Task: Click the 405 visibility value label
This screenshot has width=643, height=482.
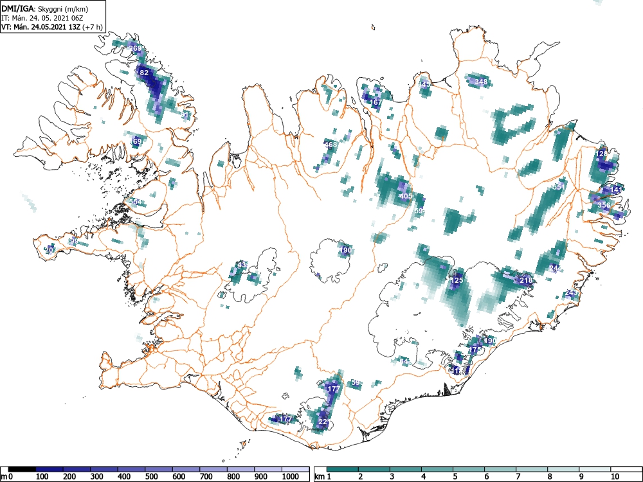Action: pos(406,196)
